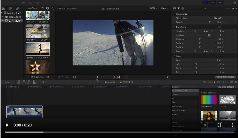Go forward in timeline history arrow
The width and height of the screenshot is (238, 138).
click(149, 82)
